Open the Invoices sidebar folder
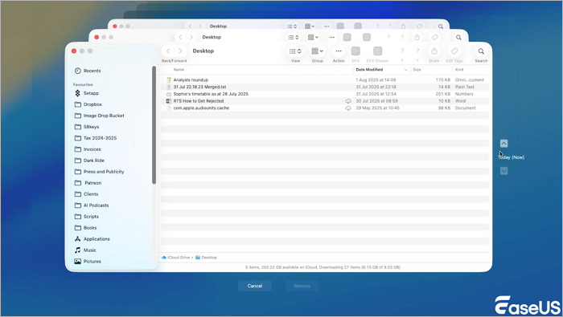563x317 pixels. (88, 149)
